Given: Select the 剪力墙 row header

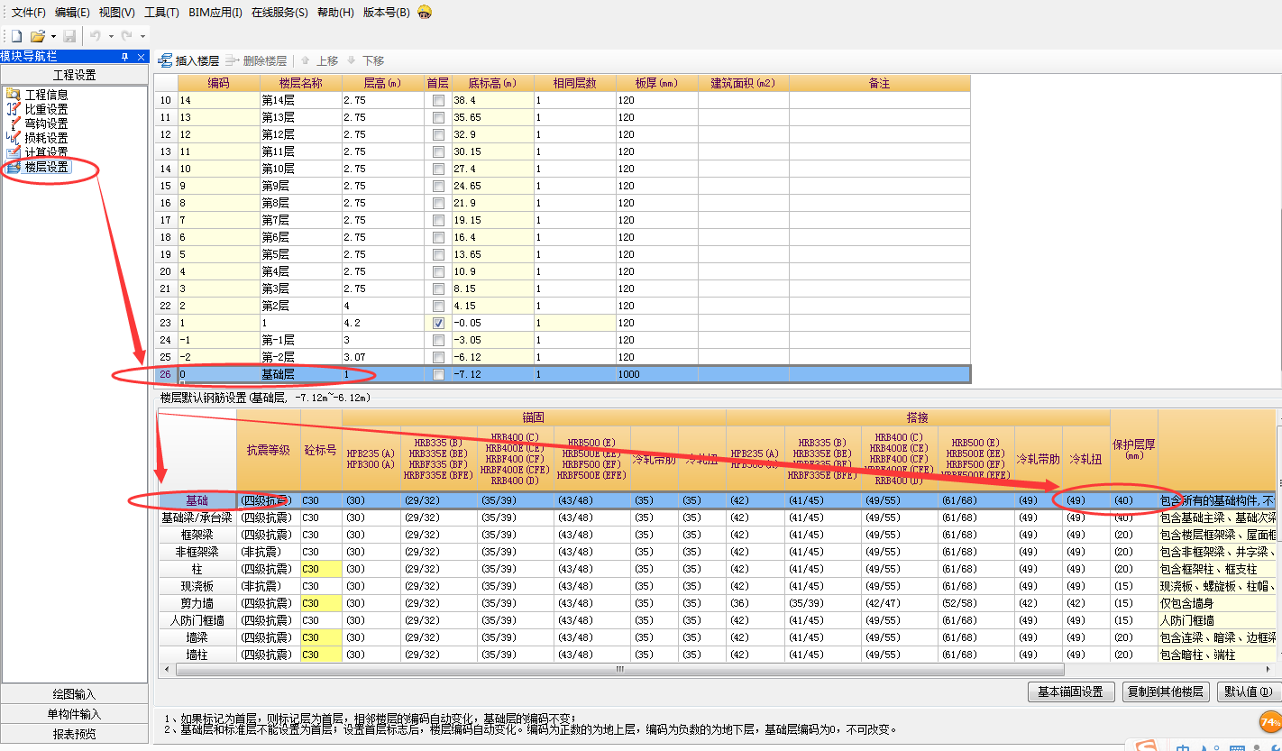Looking at the screenshot, I should coord(197,604).
